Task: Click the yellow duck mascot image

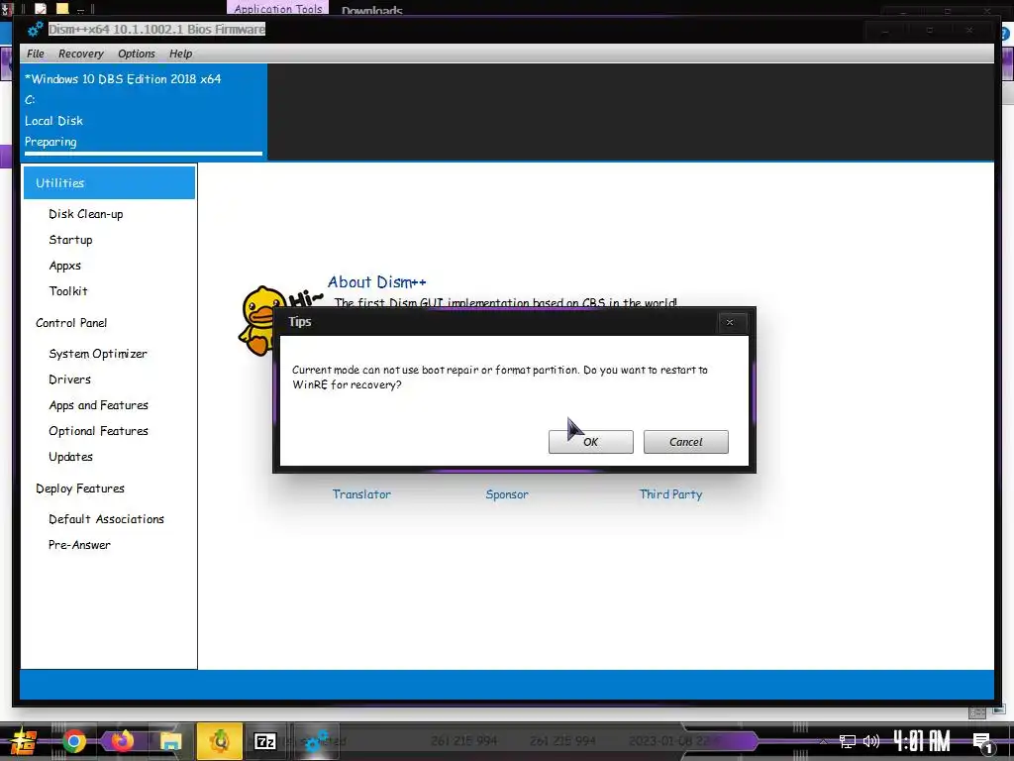Action: click(x=260, y=320)
